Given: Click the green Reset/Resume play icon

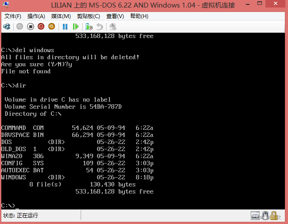Looking at the screenshot, I should tap(76, 27).
